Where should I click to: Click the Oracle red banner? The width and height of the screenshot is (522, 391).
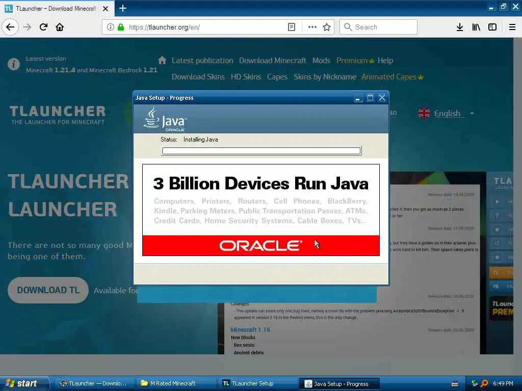tap(261, 246)
